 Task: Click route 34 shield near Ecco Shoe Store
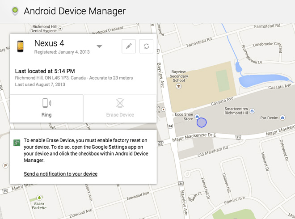click(x=170, y=126)
